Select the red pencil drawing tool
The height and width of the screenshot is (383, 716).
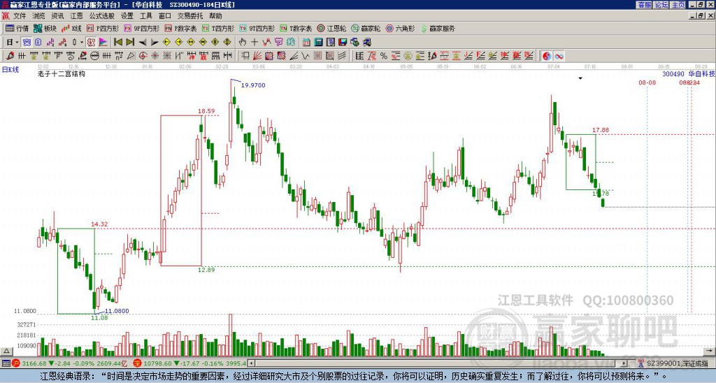click(x=10, y=56)
